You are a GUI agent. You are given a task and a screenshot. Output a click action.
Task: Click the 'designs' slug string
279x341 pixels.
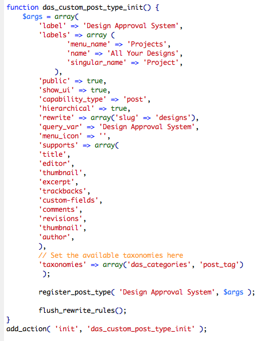pos(173,118)
